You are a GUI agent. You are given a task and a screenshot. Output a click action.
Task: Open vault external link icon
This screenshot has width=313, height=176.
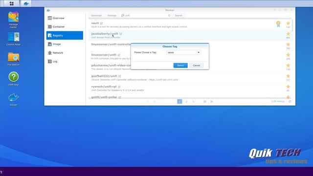click(x=101, y=23)
